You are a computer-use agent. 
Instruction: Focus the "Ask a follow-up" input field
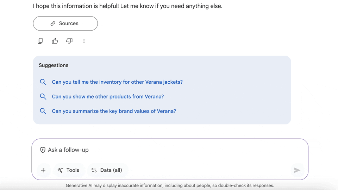pos(169,150)
